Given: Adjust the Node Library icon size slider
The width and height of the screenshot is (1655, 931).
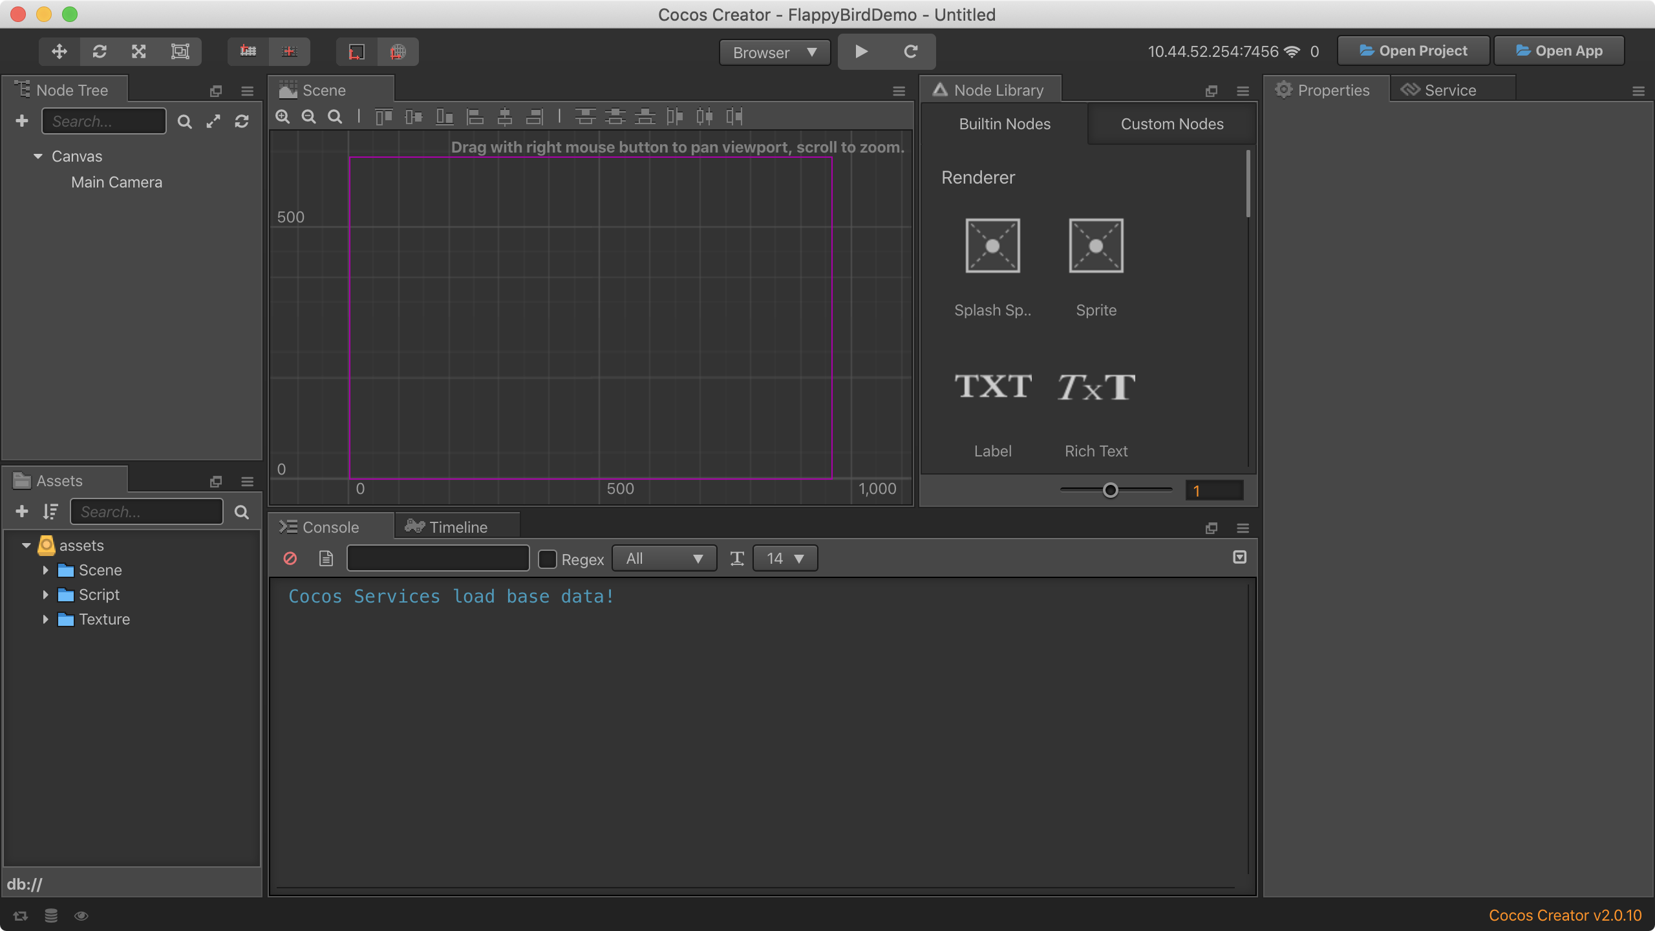Looking at the screenshot, I should tap(1111, 490).
